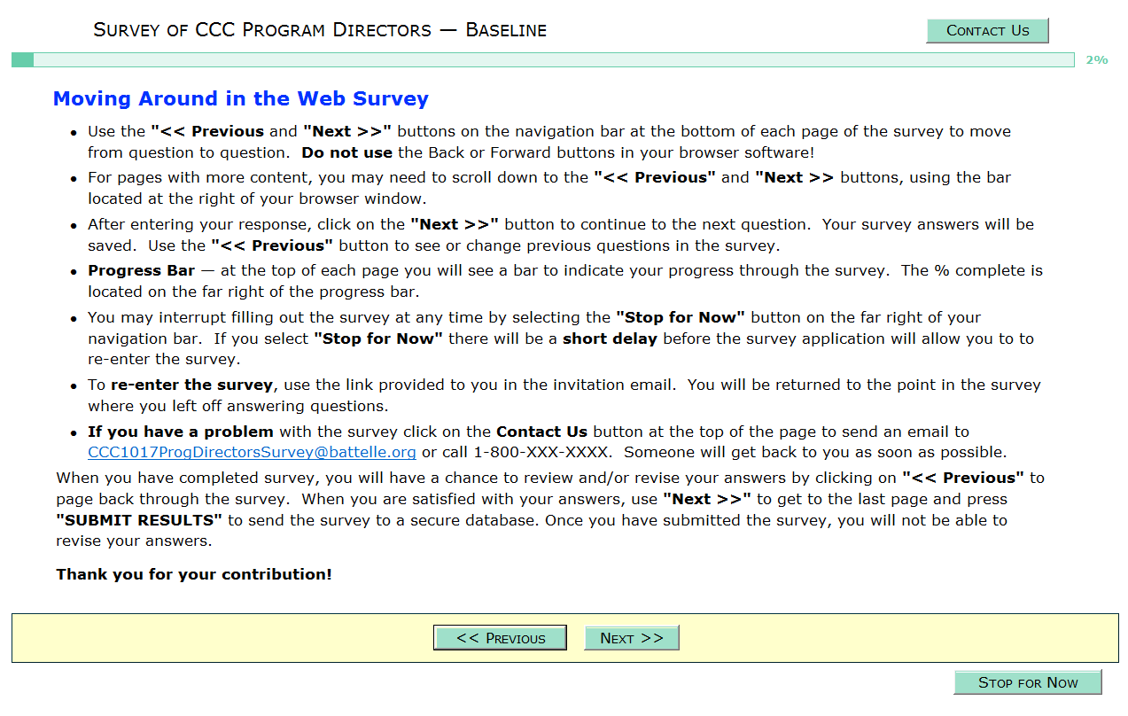This screenshot has width=1128, height=716.
Task: Click the bold "Do not use" warning text
Action: coord(346,152)
